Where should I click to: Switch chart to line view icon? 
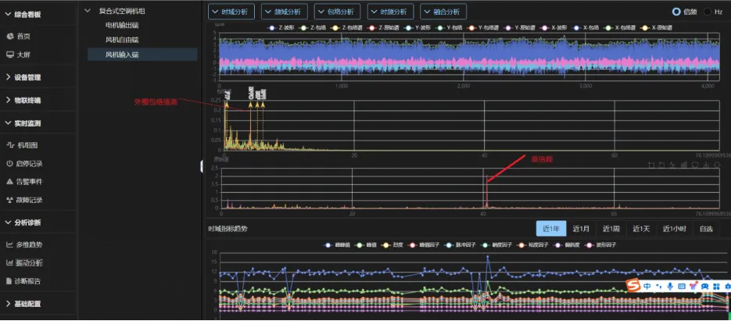(x=673, y=165)
